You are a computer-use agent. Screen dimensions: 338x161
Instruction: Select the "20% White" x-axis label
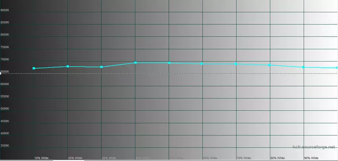coord(75,158)
